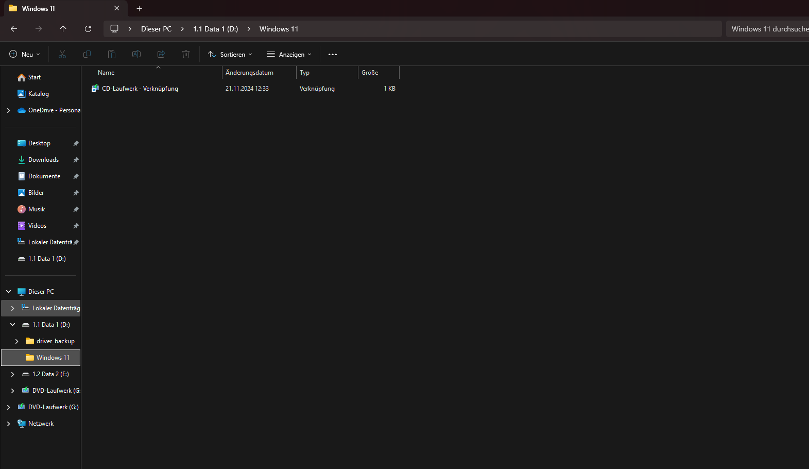Open the Sortieren dropdown
The image size is (809, 469).
click(x=230, y=54)
